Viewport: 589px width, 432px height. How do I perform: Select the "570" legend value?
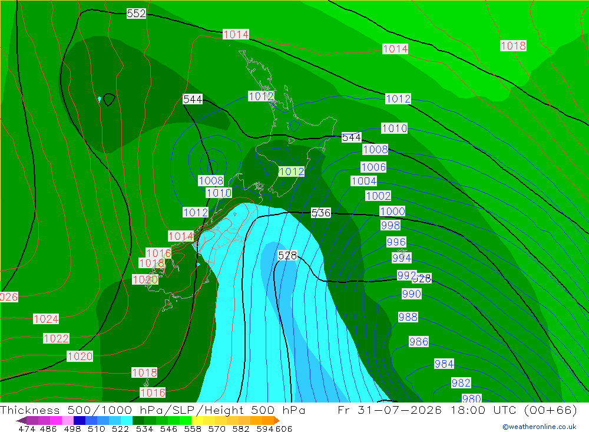[216, 428]
